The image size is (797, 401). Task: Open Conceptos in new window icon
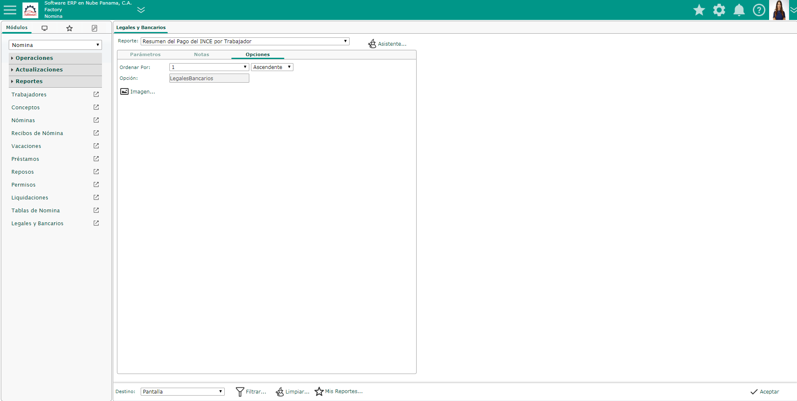pyautogui.click(x=96, y=107)
